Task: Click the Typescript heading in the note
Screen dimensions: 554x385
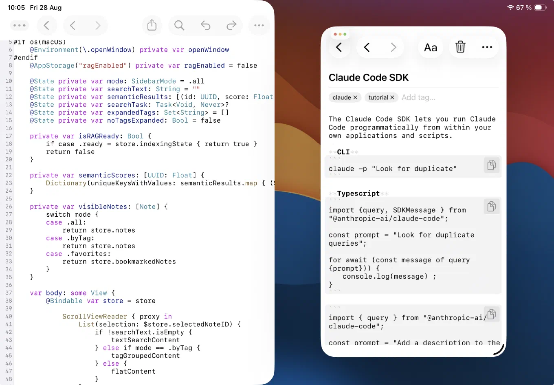Action: tap(358, 194)
